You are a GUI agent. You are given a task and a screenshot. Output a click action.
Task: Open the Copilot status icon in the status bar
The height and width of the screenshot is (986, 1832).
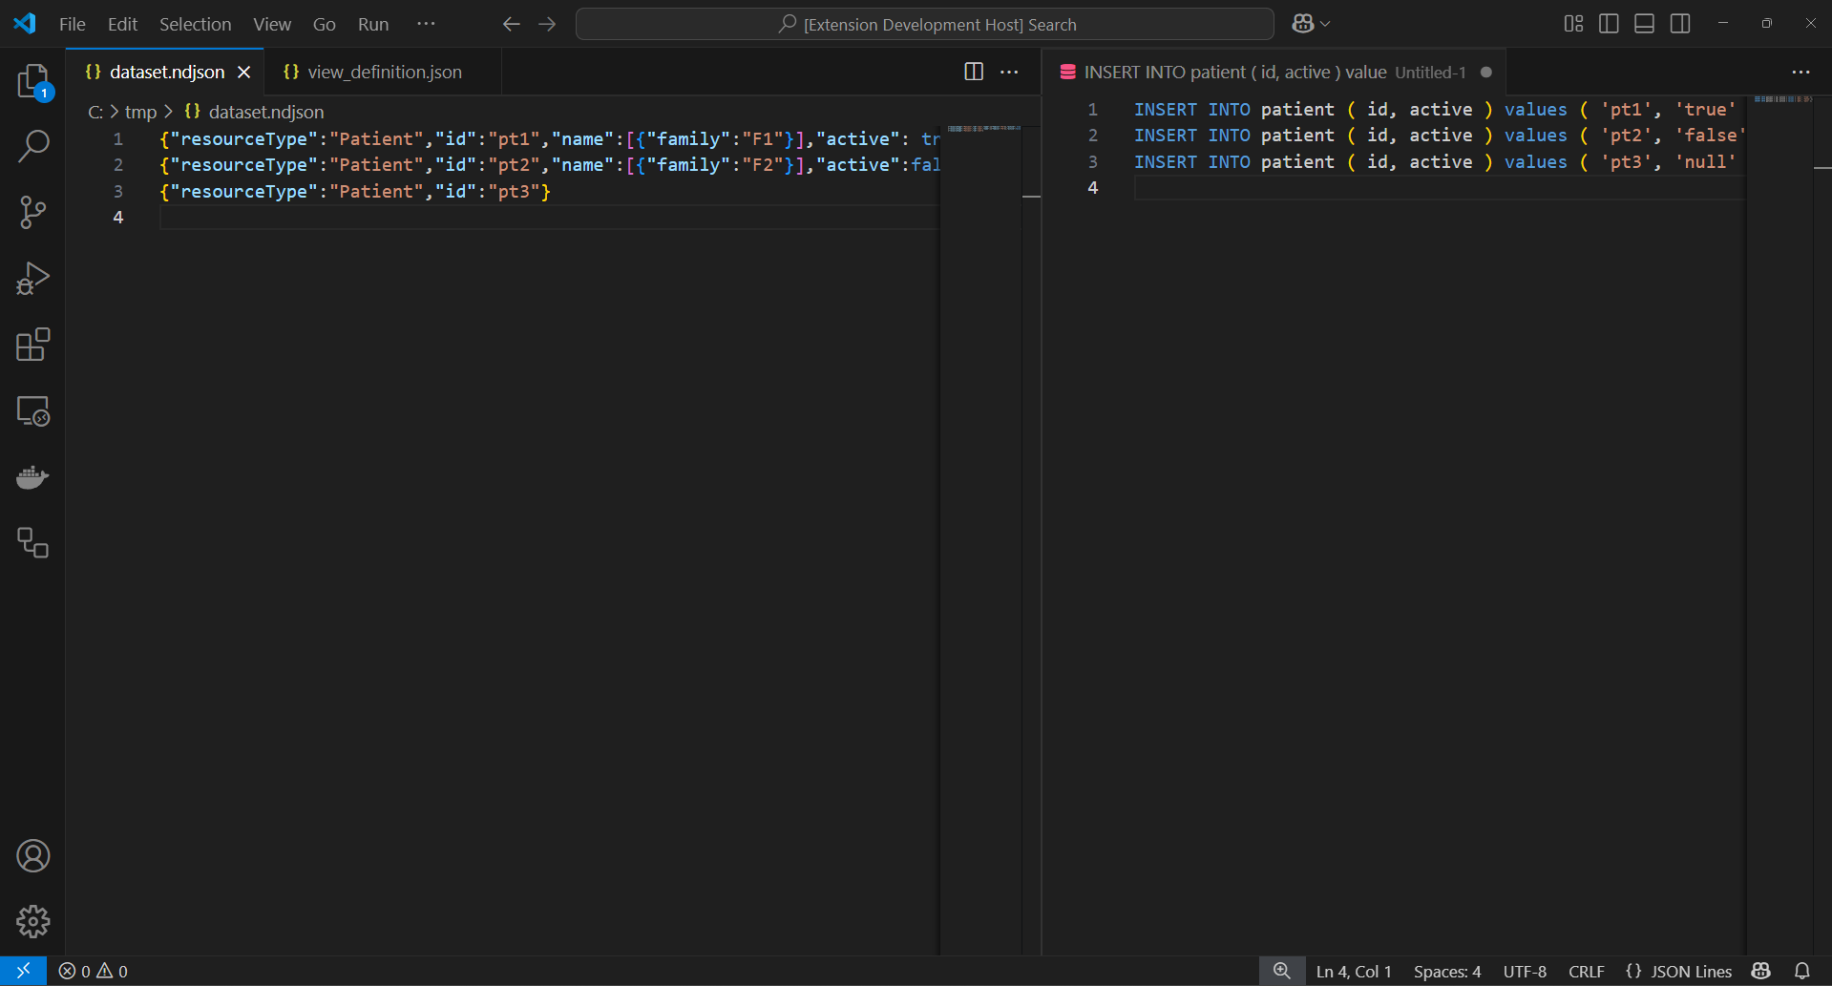(x=1761, y=971)
